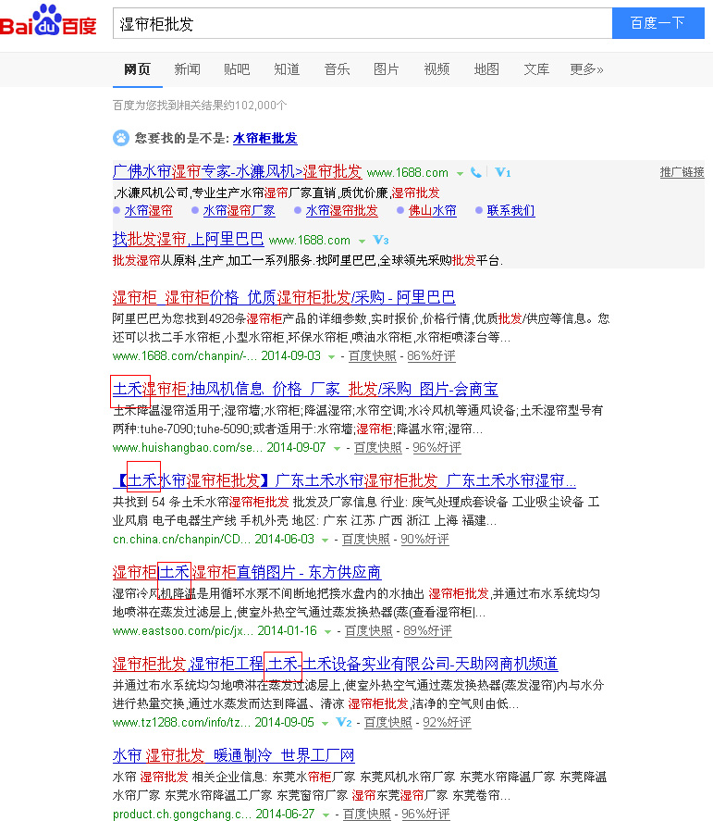The image size is (713, 821).
Task: Open result 湿帘柜|土禾|湿帘柜直销图片 东方供应商
Action: (247, 572)
